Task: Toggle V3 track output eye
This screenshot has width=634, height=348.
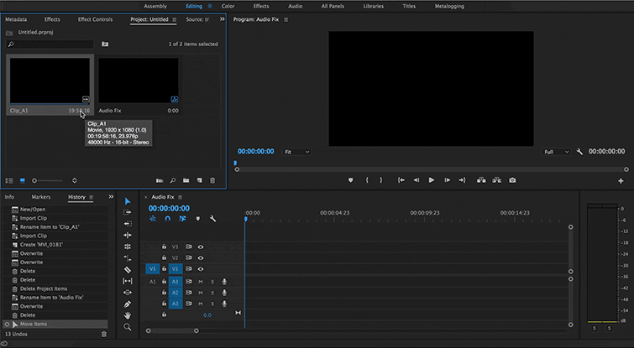Action: [201, 247]
